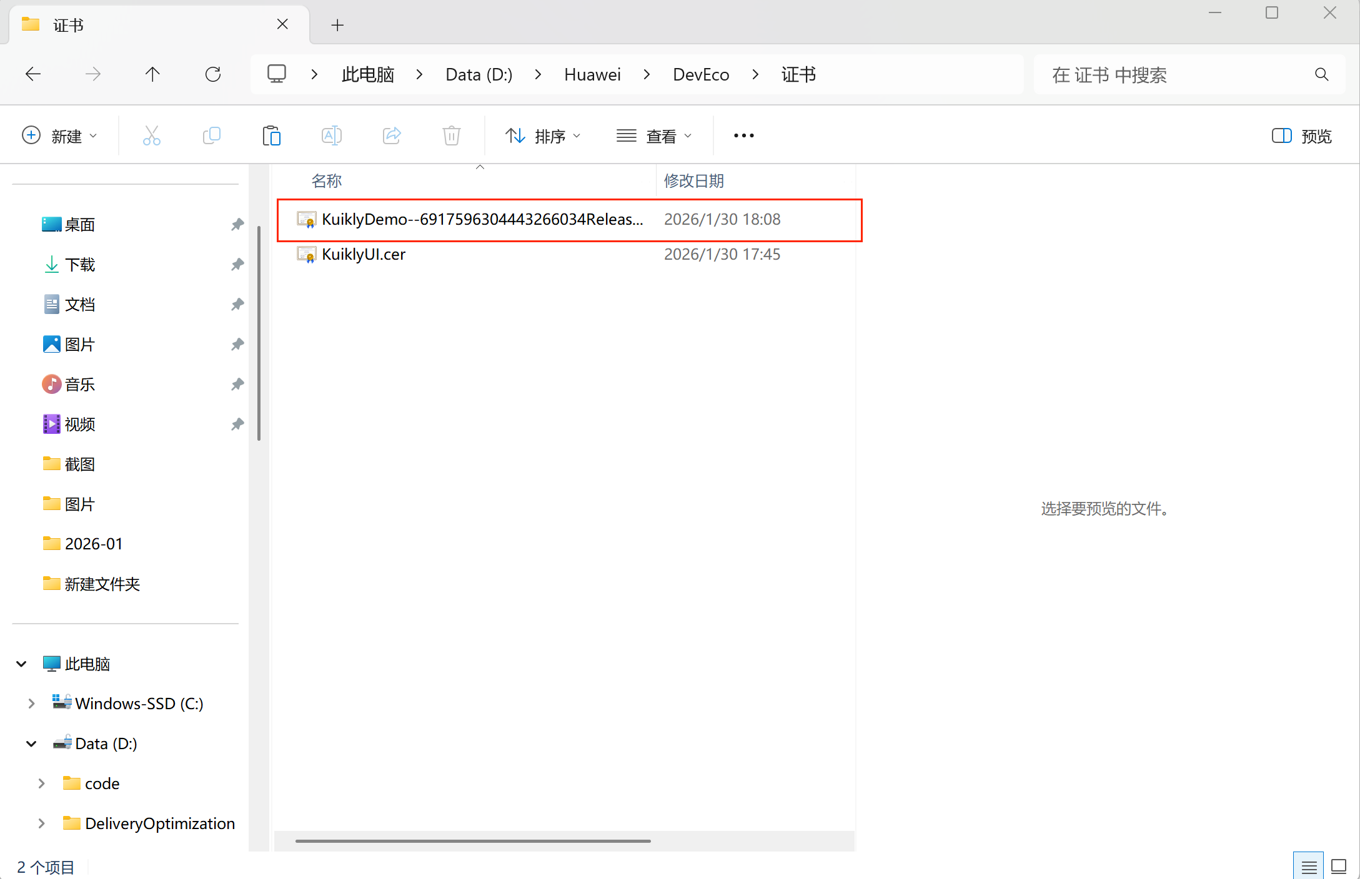
Task: Refresh the current folder view
Action: click(x=213, y=75)
